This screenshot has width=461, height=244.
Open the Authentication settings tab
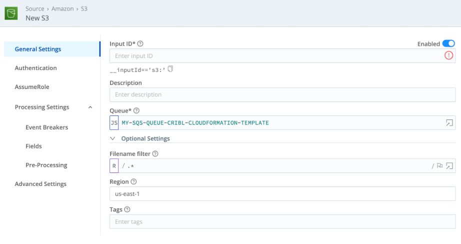[x=35, y=68]
